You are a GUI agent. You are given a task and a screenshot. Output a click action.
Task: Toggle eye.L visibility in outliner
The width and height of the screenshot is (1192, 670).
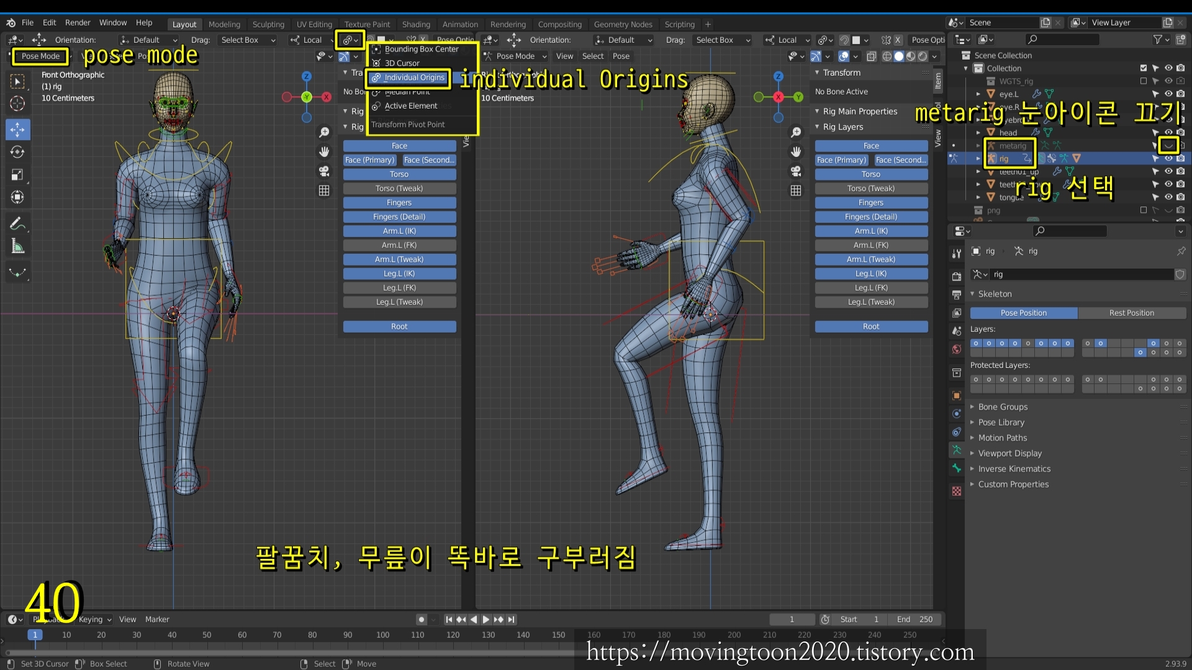coord(1168,94)
